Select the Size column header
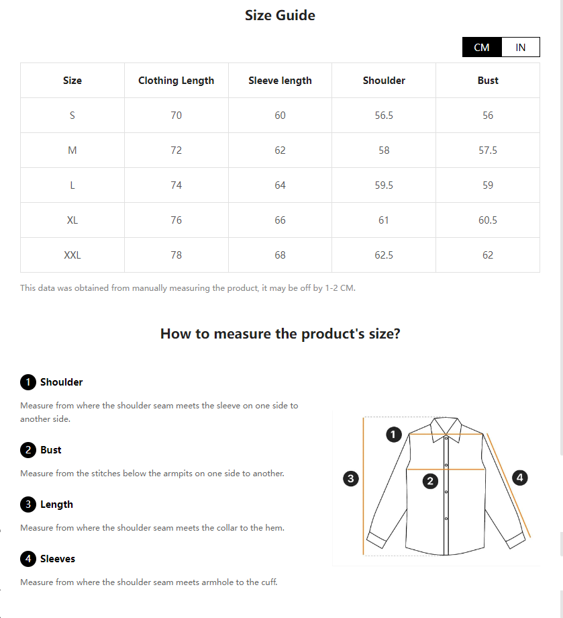 (x=72, y=81)
